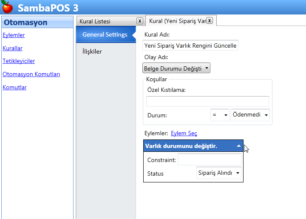Close the Kural (Yeni Sipariş) tab
The width and height of the screenshot is (306, 219).
tap(209, 20)
